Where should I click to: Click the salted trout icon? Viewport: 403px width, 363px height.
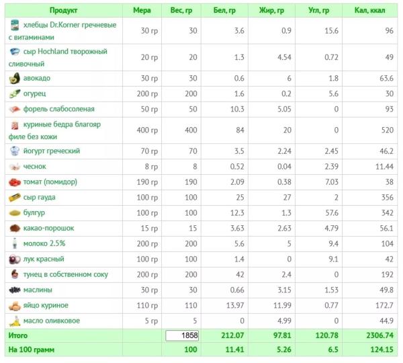point(14,110)
